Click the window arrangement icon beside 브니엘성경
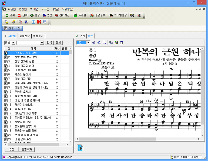The height and width of the screenshot is (161, 208). click(x=132, y=15)
